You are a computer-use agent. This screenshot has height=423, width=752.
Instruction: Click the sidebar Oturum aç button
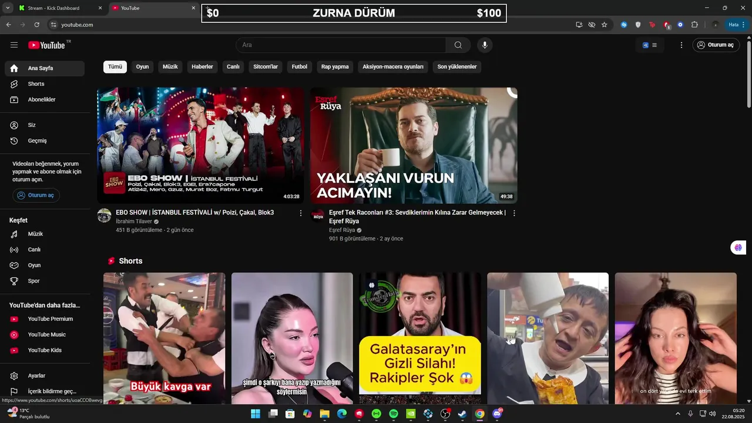36,195
